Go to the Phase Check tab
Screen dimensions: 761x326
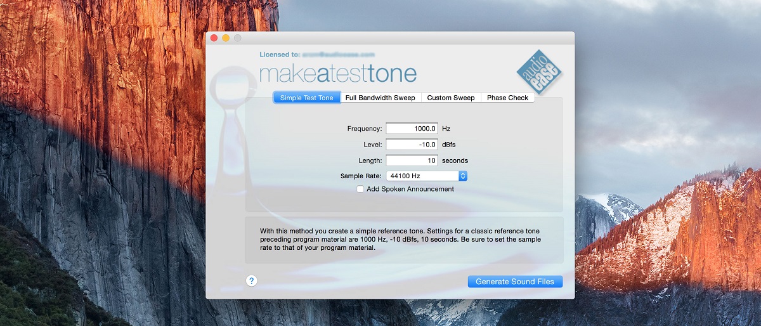click(508, 98)
